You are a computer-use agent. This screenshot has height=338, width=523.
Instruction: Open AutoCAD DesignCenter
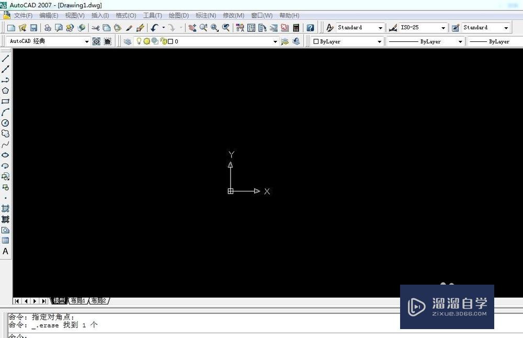pyautogui.click(x=251, y=27)
